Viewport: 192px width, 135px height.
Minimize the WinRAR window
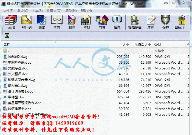pyautogui.click(x=166, y=2)
